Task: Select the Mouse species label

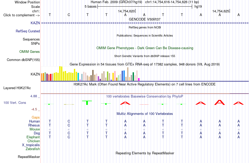Action: (x=35, y=129)
